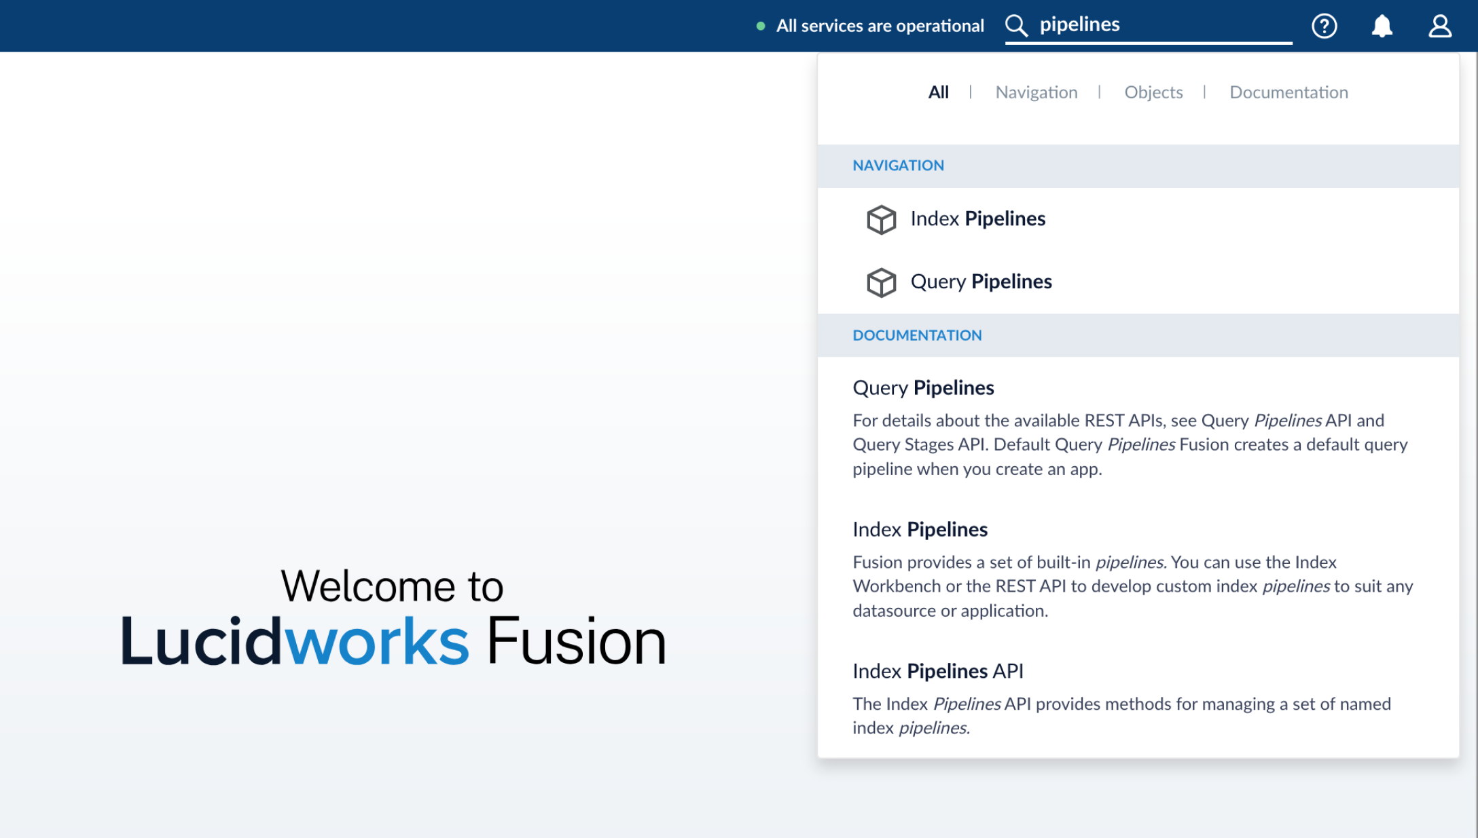Switch to the Navigation results tab
This screenshot has width=1478, height=838.
point(1036,92)
